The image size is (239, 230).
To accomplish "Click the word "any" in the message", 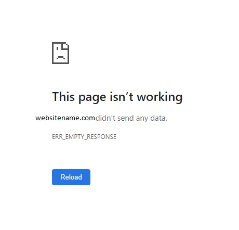I will click(142, 119).
